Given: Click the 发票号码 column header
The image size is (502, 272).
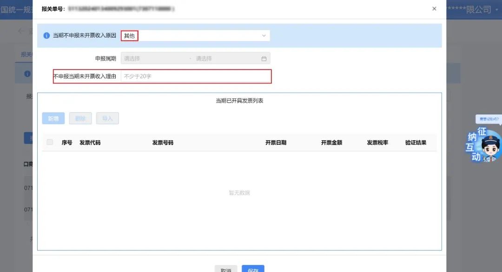Looking at the screenshot, I should coord(164,142).
